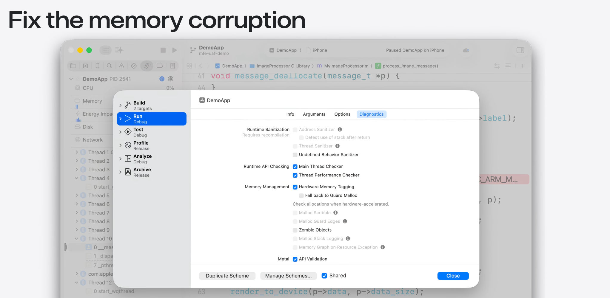Collapse Thread 4 in debug navigator
This screenshot has height=298, width=610.
[77, 178]
